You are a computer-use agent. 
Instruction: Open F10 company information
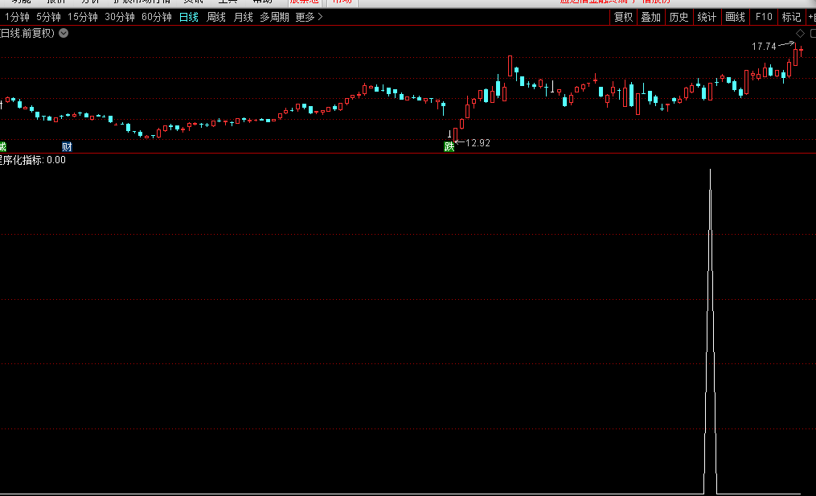coord(764,17)
